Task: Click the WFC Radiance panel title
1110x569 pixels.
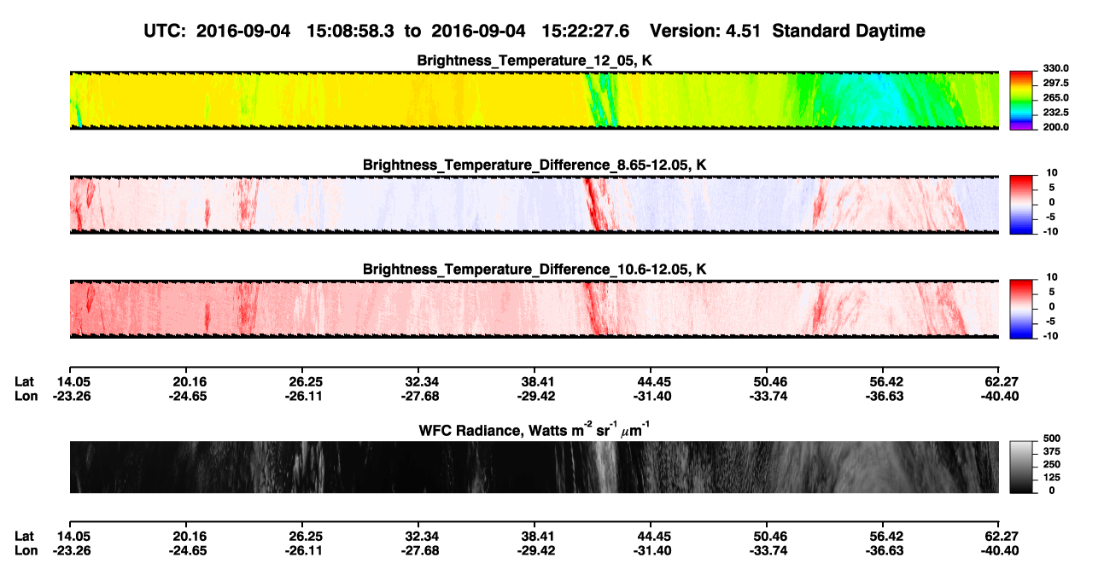Action: click(x=535, y=429)
